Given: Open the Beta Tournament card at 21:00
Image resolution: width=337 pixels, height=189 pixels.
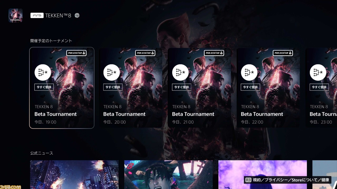Looking at the screenshot, I should pyautogui.click(x=200, y=88).
